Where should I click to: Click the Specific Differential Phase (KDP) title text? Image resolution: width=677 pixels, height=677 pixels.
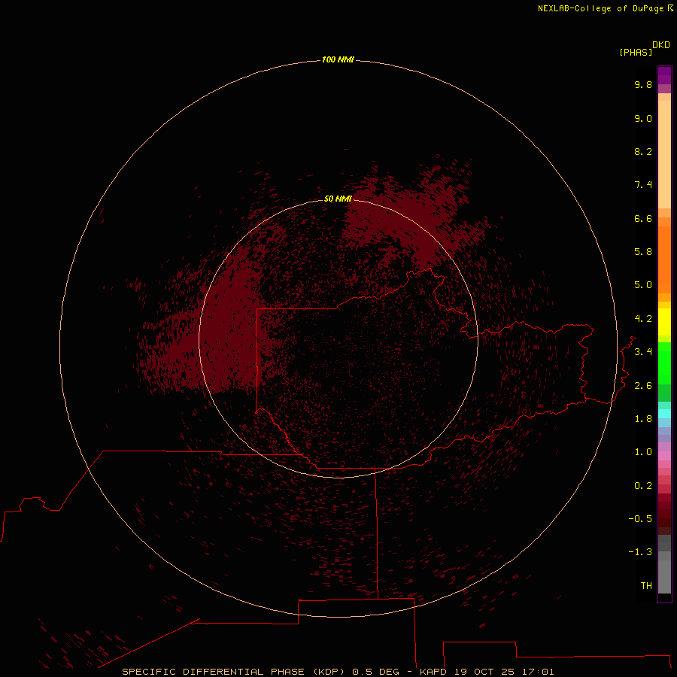coord(234,672)
